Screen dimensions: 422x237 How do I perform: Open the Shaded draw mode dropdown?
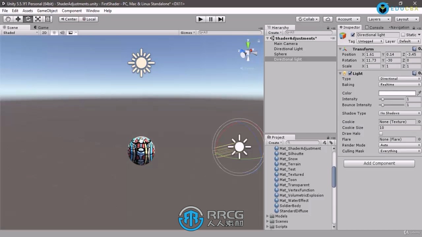pyautogui.click(x=20, y=33)
